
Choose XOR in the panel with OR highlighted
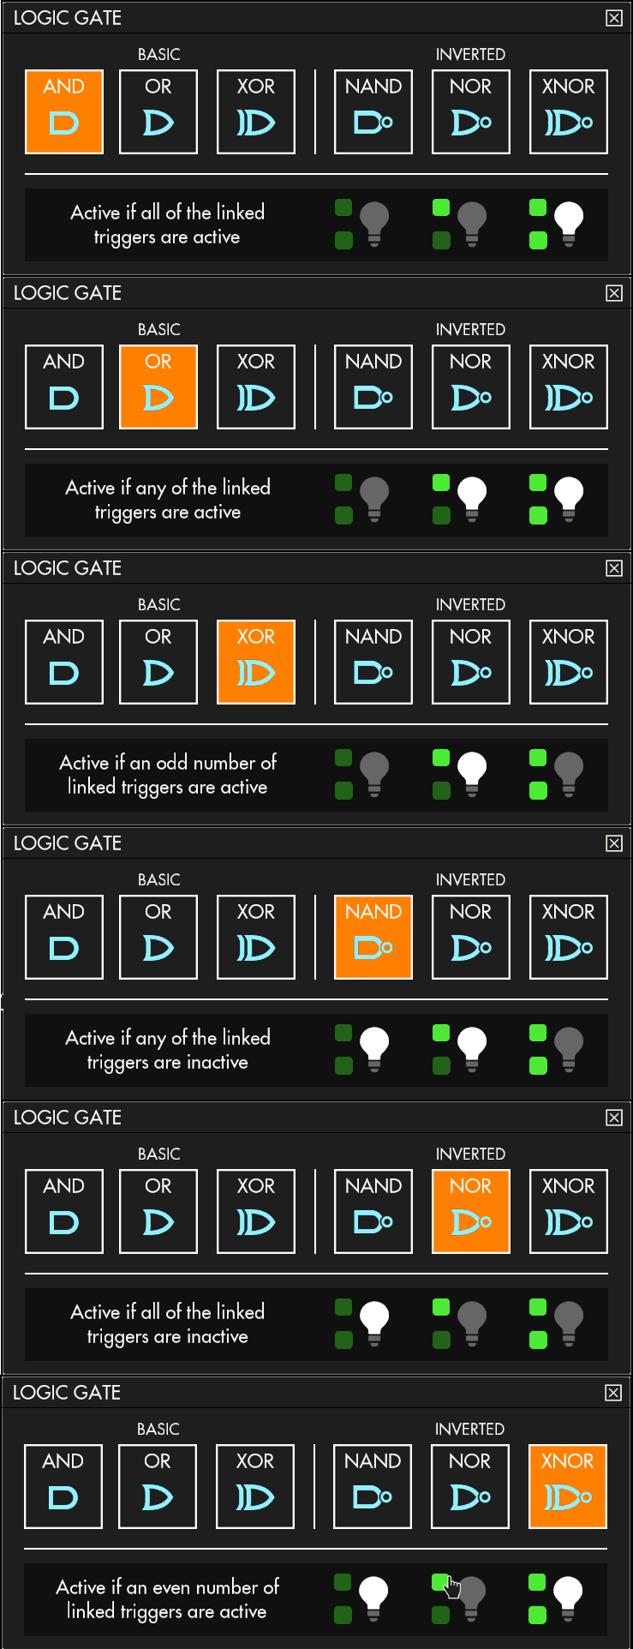tap(256, 387)
